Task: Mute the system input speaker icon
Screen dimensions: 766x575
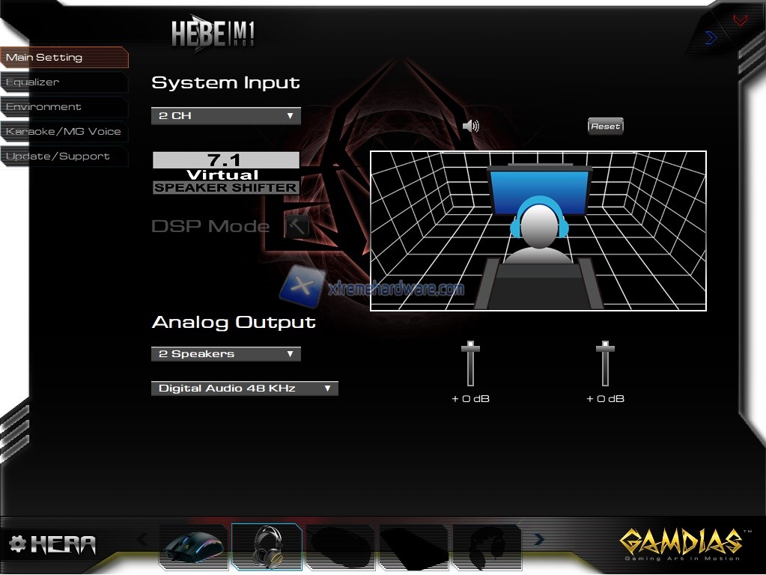Action: point(471,126)
